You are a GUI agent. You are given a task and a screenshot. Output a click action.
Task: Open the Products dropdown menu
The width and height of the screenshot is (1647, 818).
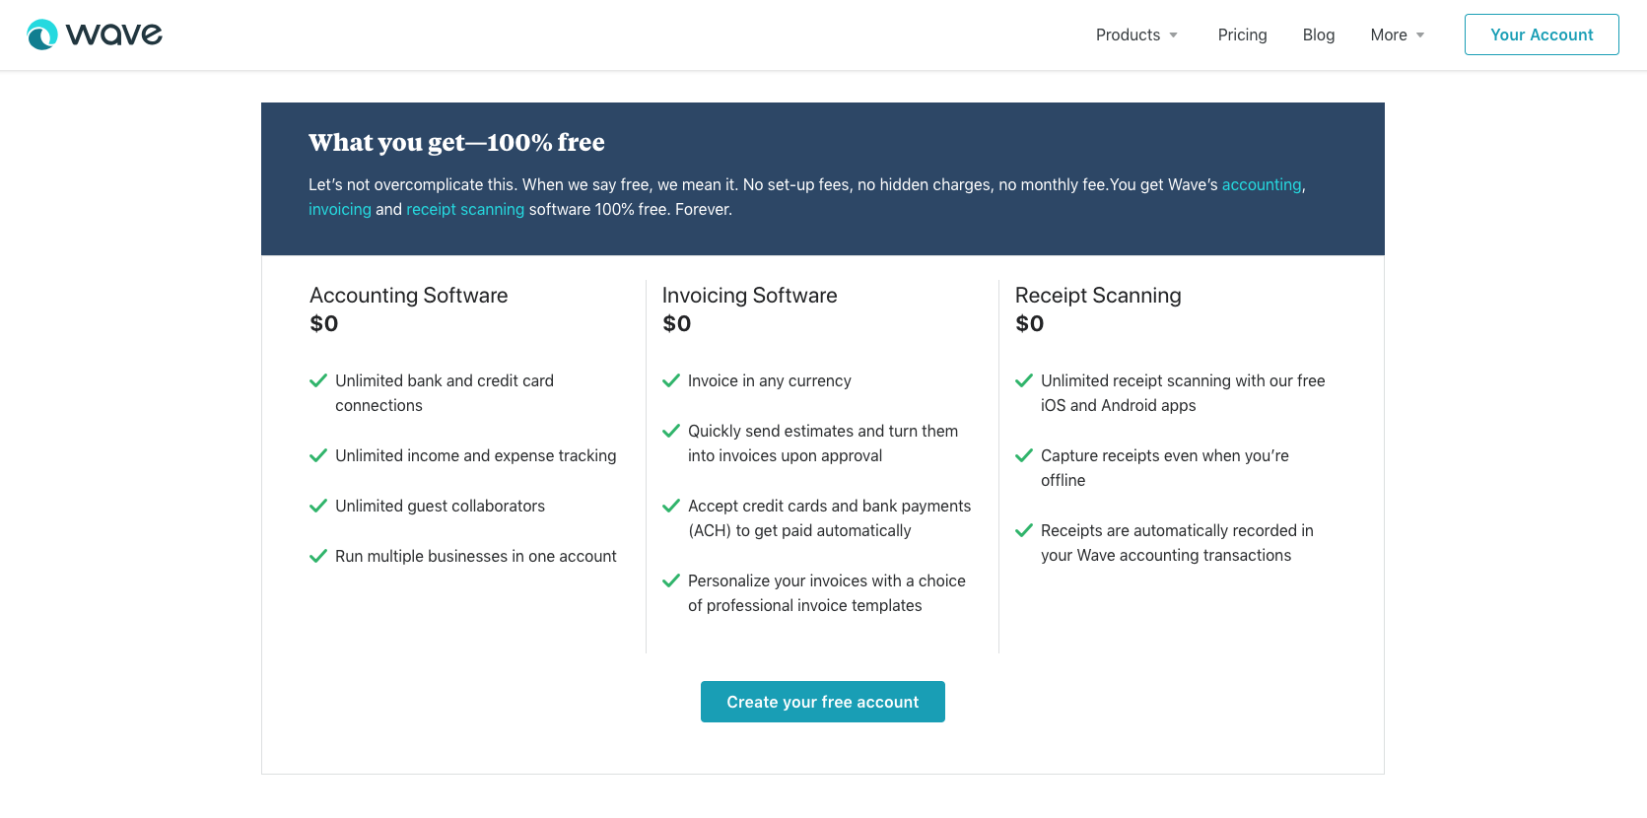click(1137, 34)
